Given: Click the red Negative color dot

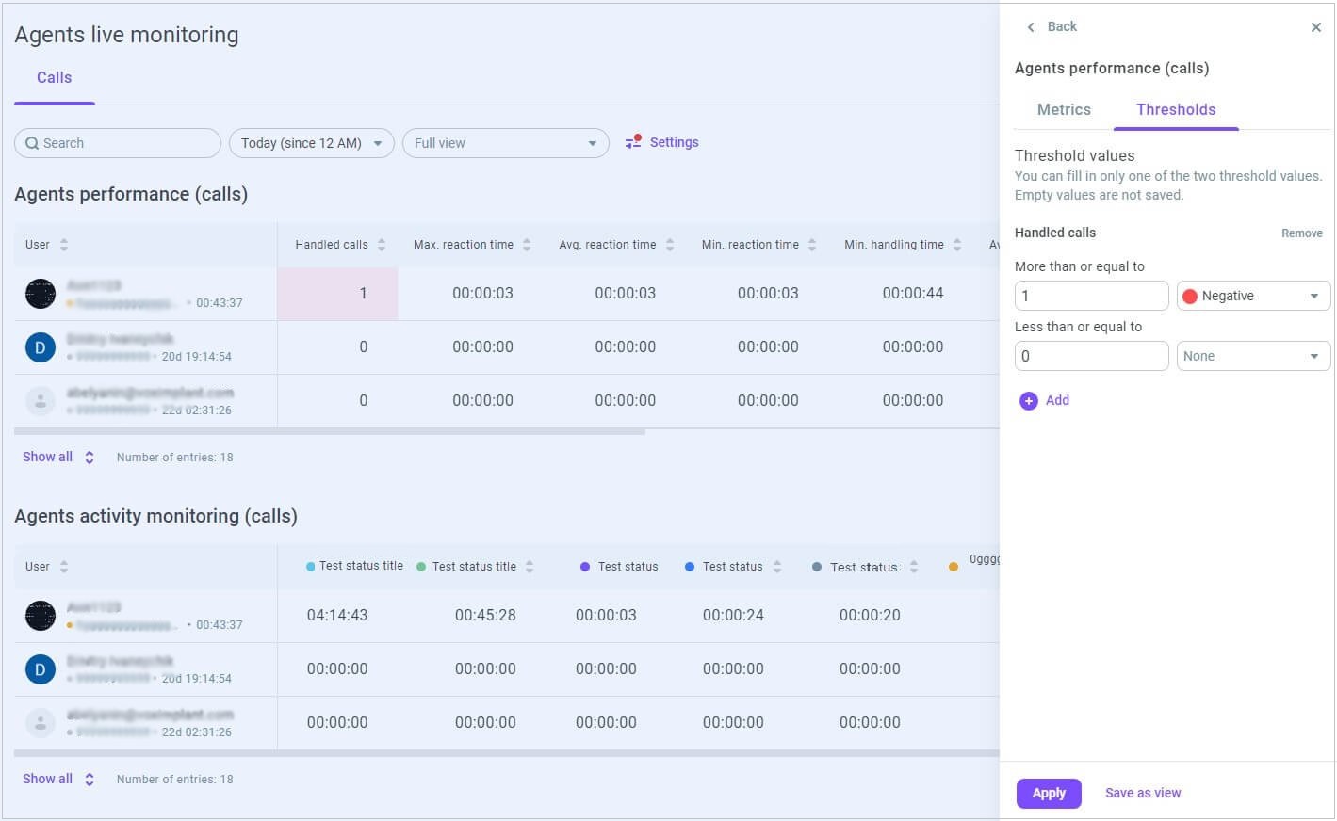Looking at the screenshot, I should point(1190,297).
